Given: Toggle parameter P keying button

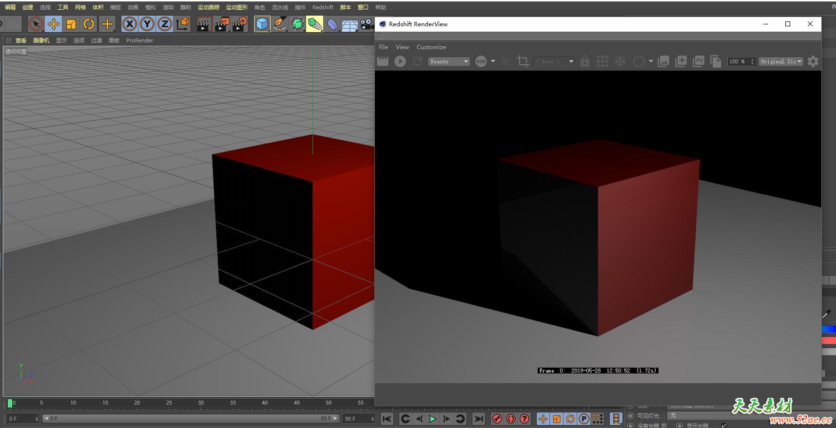Looking at the screenshot, I should [x=584, y=419].
